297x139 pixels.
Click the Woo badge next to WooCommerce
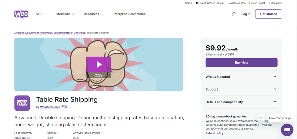[x=64, y=107]
